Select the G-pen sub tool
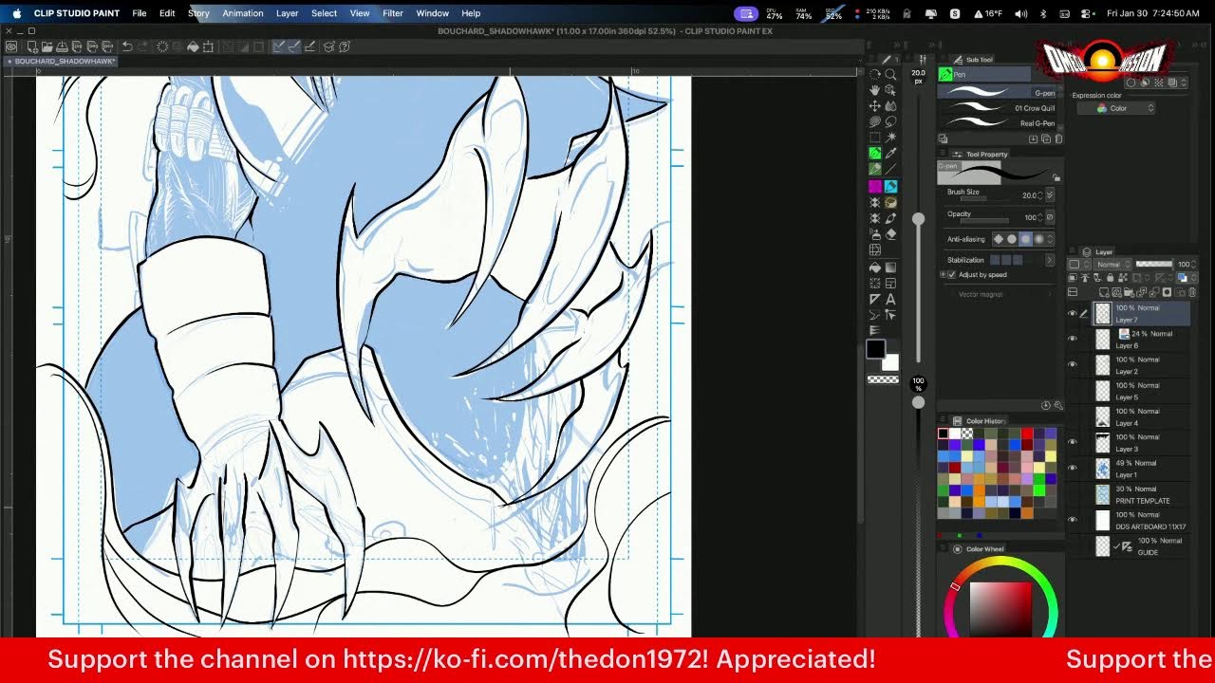Viewport: 1215px width, 683px height. click(x=997, y=92)
